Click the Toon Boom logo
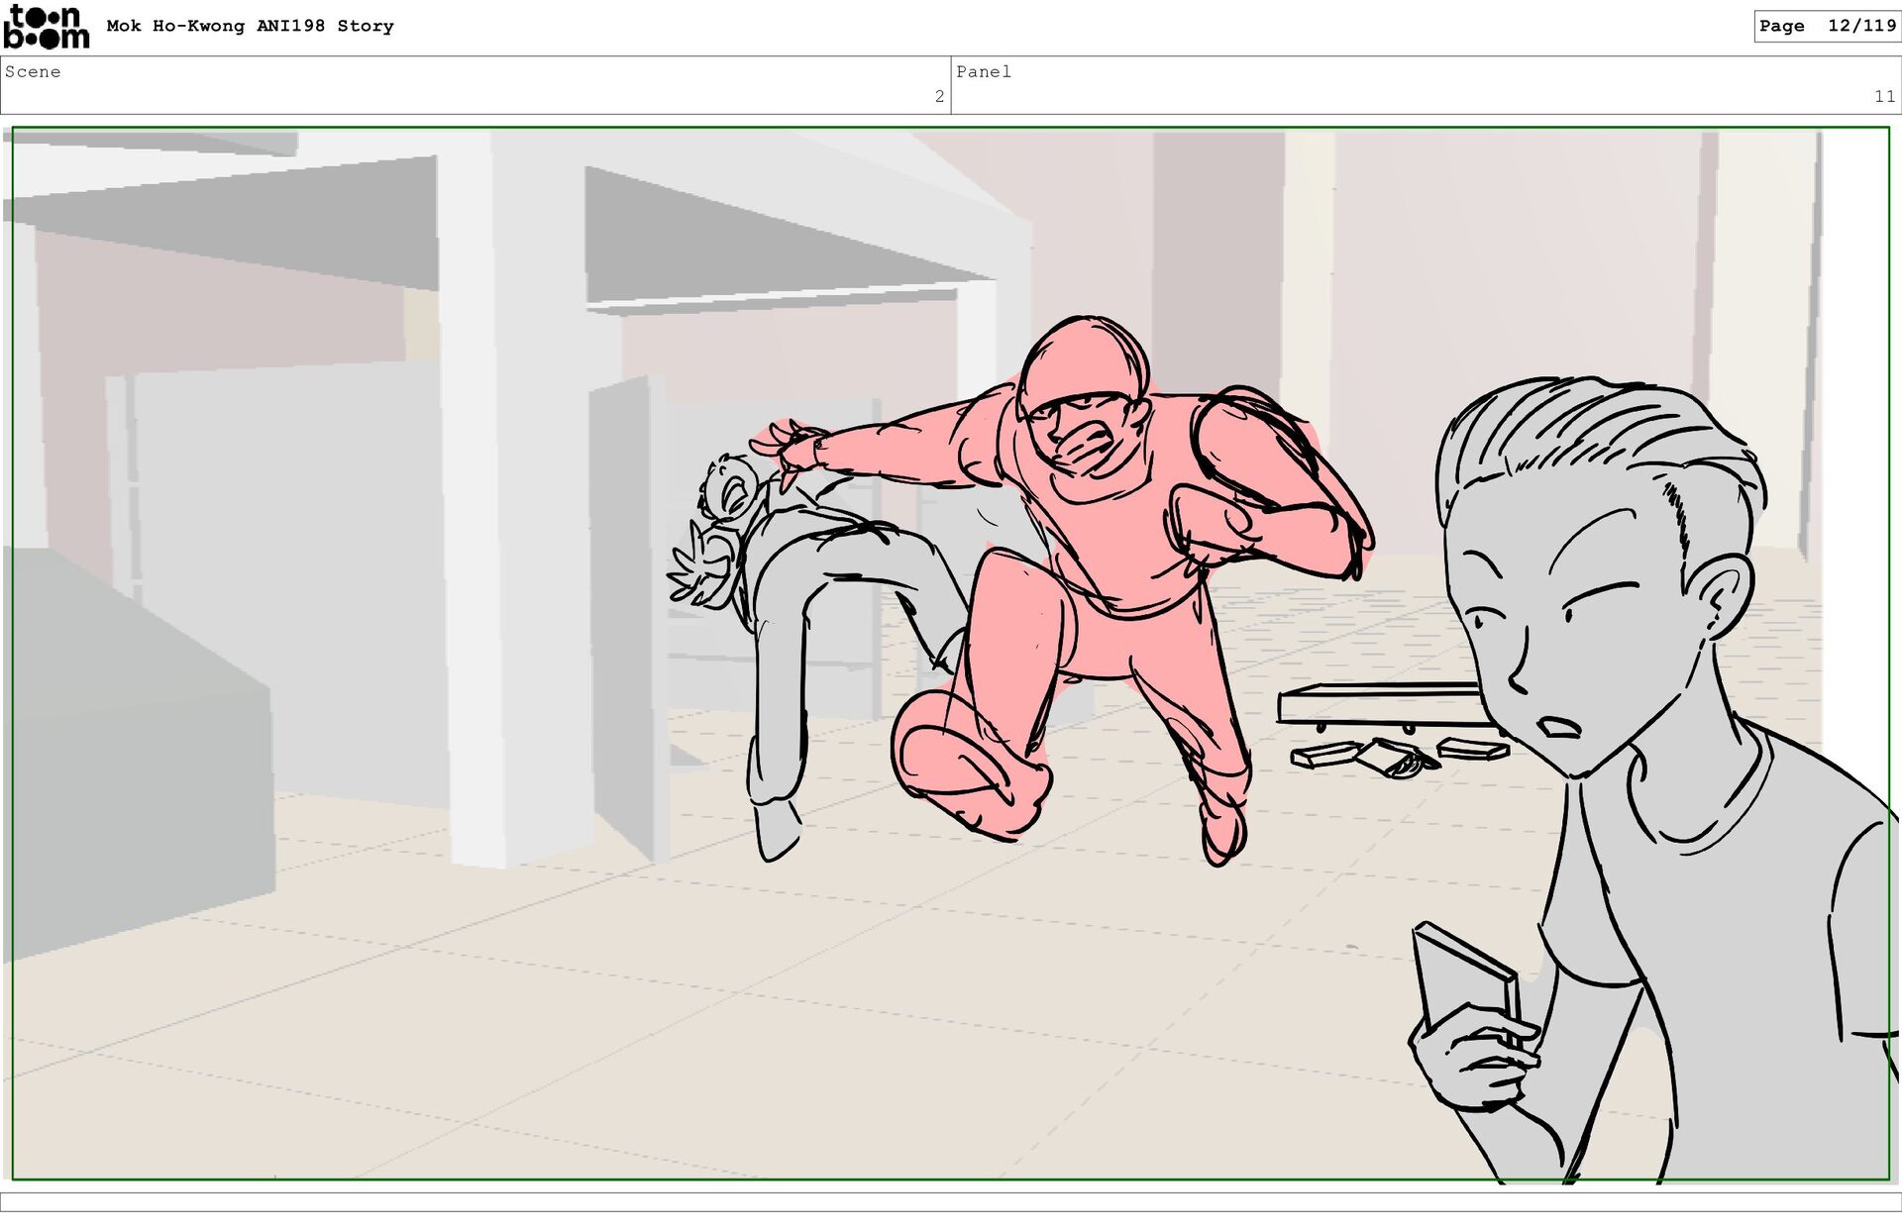The image size is (1902, 1230). coord(46,27)
